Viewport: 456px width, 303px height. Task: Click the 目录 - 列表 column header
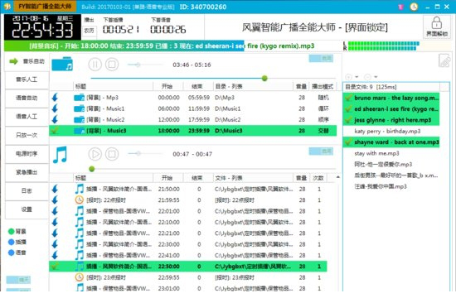pyautogui.click(x=253, y=86)
